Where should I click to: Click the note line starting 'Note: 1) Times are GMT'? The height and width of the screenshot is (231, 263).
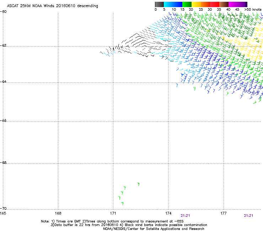pyautogui.click(x=112, y=221)
